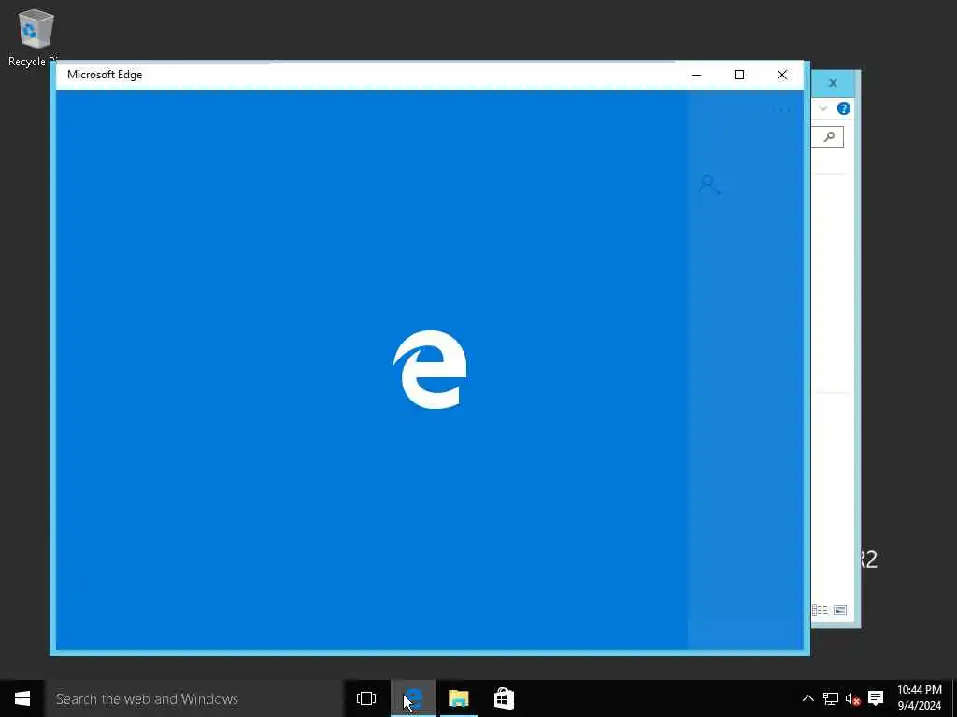Open the Windows Start menu
Image resolution: width=957 pixels, height=717 pixels.
tap(22, 698)
